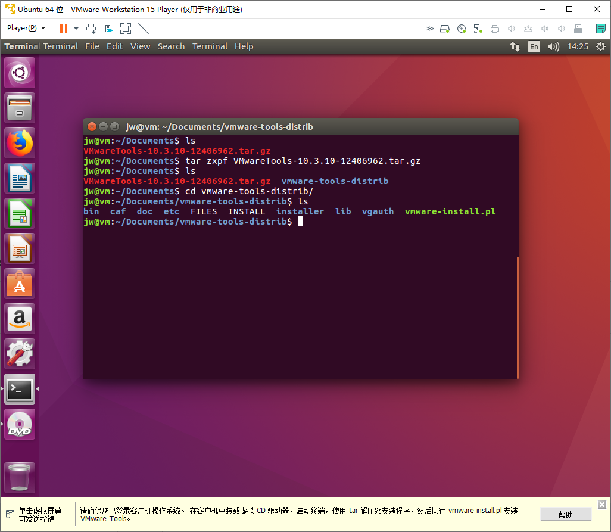Pause the virtual machine with the orange pause button
The height and width of the screenshot is (532, 611).
point(64,29)
